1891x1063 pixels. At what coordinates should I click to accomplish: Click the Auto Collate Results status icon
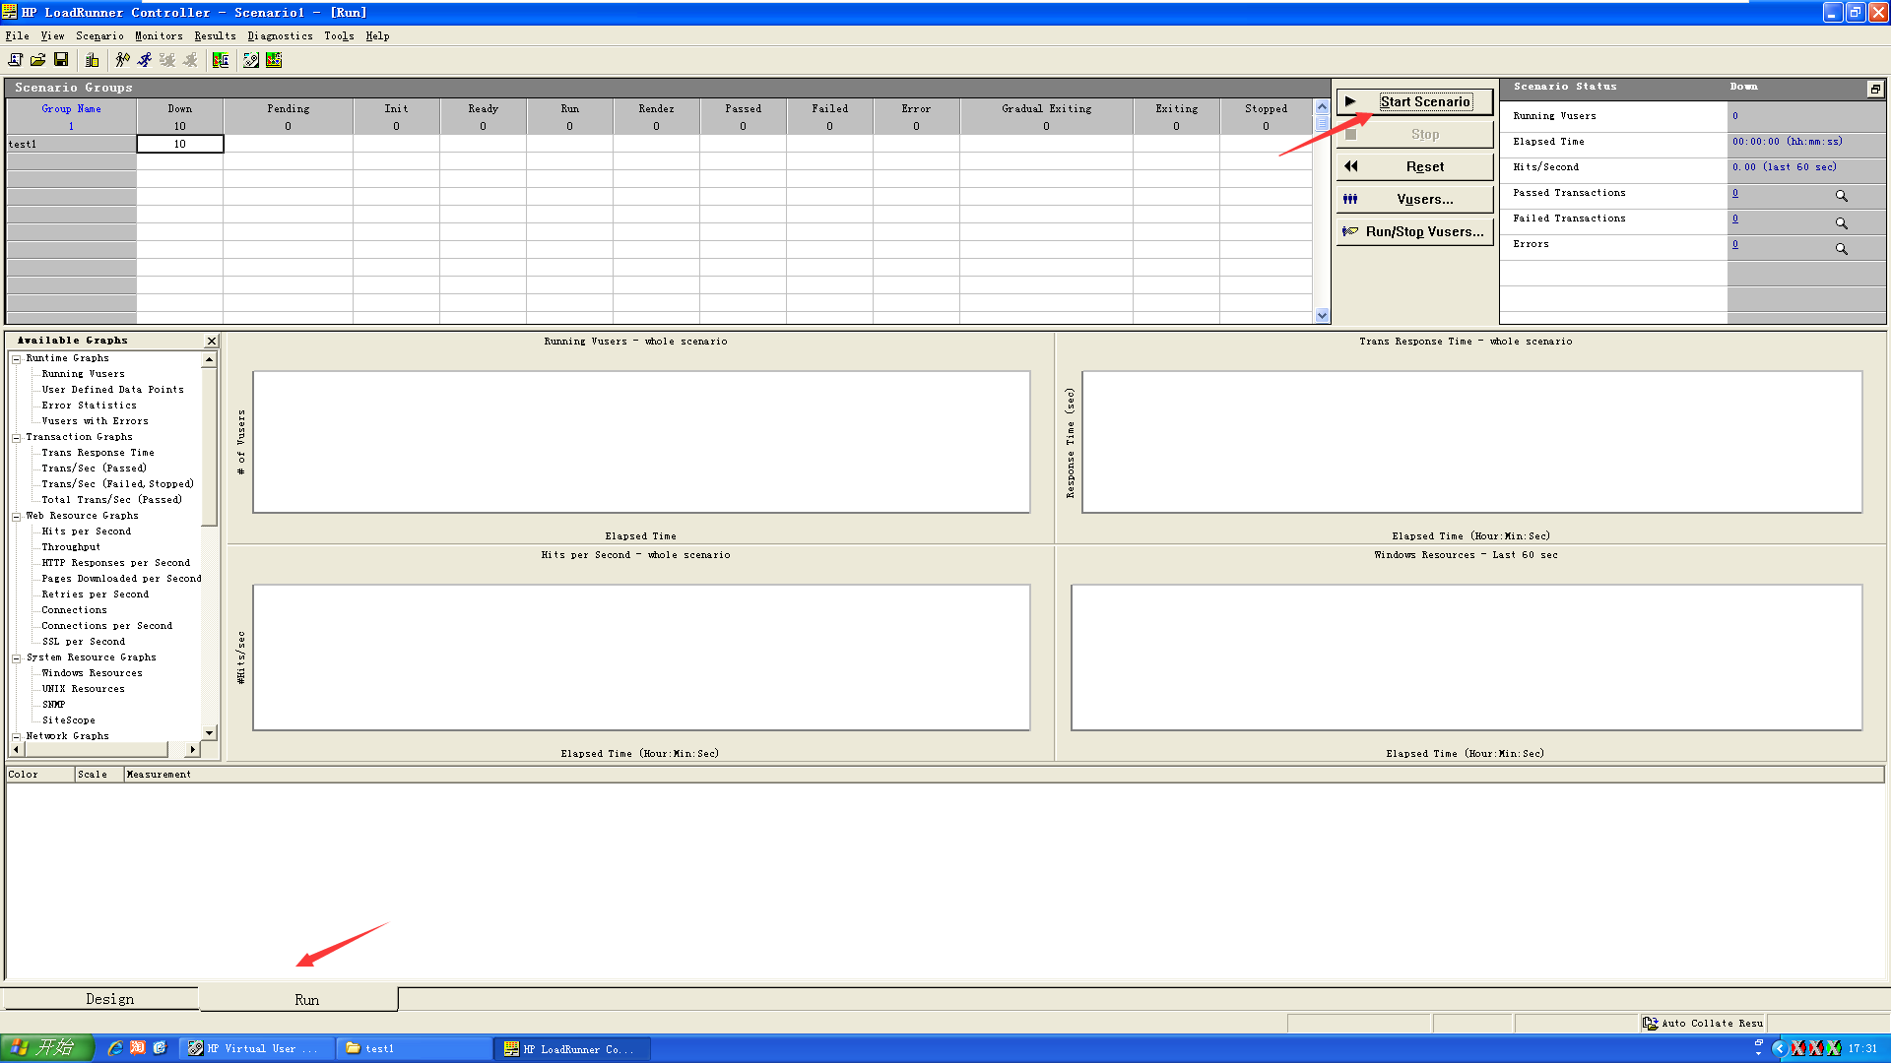[x=1650, y=1024]
